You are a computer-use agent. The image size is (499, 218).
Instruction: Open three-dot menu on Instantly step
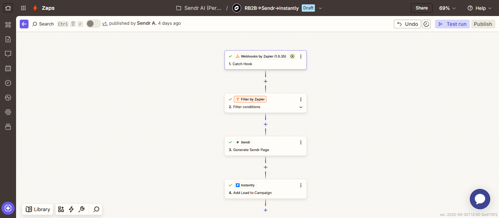coord(301,185)
